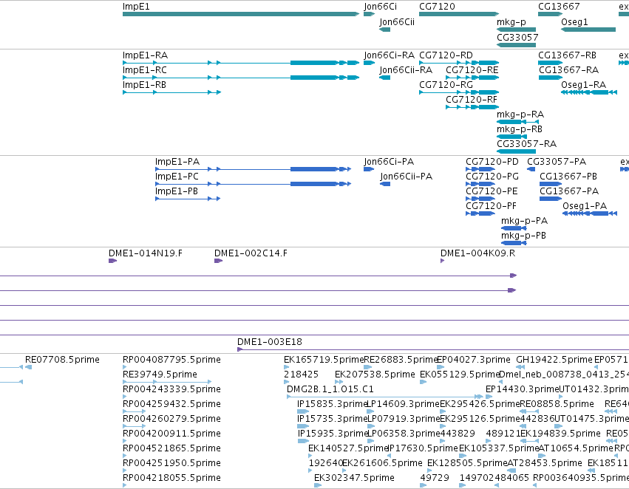Select the ImpE1 gene label

pos(136,7)
